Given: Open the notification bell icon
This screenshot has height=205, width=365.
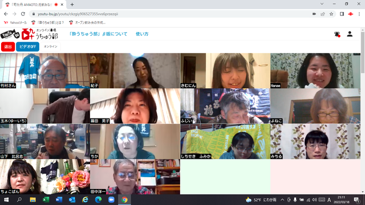Looking at the screenshot, I should (x=337, y=34).
